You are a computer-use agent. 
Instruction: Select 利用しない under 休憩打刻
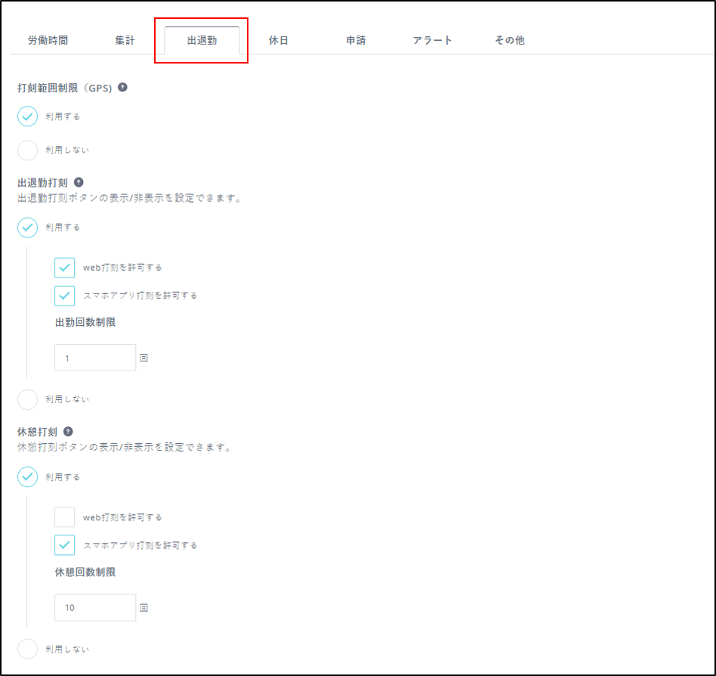tap(27, 649)
